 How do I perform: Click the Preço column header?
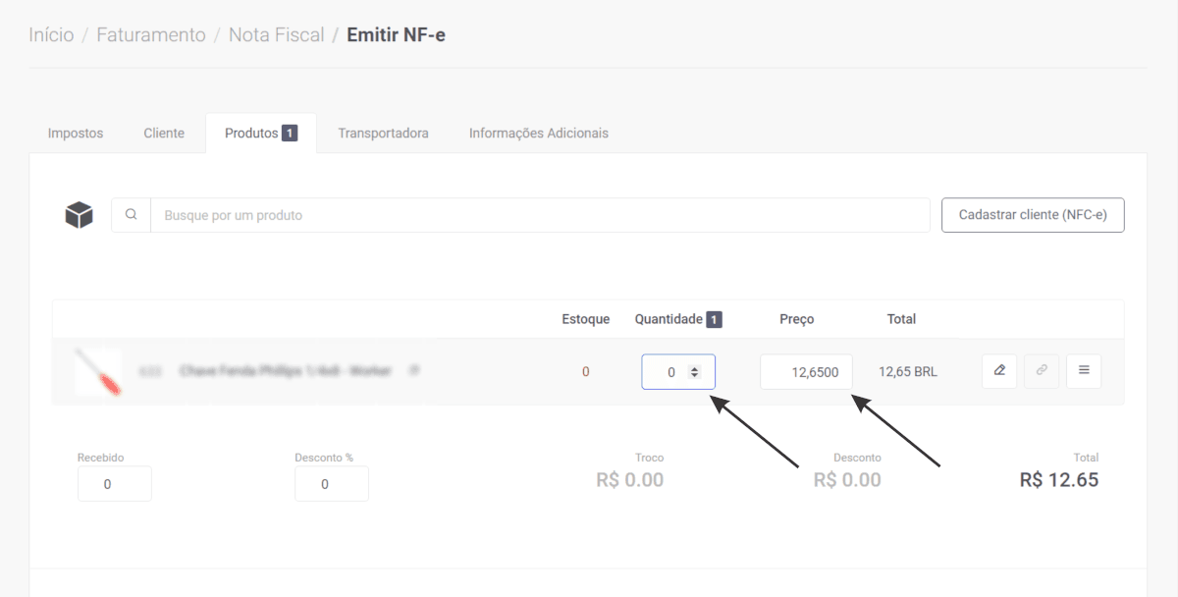tap(797, 319)
